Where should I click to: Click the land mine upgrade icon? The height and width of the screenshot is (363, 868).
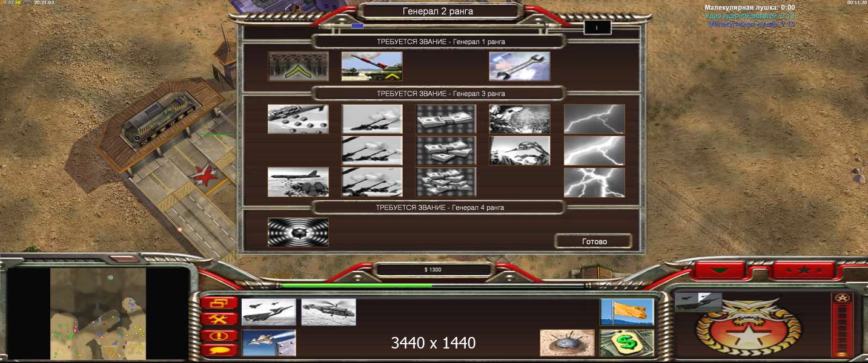tap(567, 342)
